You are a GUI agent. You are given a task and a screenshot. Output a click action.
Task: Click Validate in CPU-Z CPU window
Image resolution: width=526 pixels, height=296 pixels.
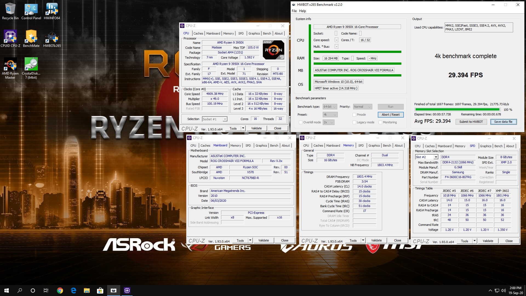coord(256,128)
